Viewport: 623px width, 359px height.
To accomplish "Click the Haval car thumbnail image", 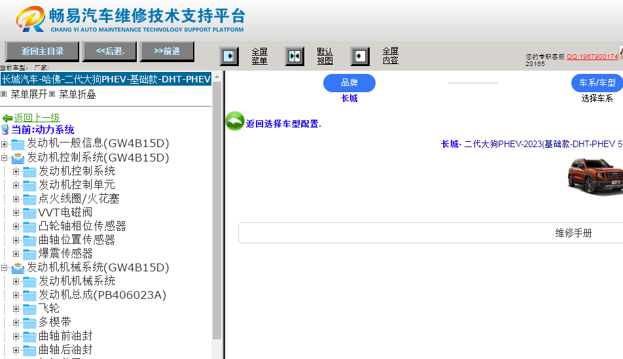I will pos(596,176).
